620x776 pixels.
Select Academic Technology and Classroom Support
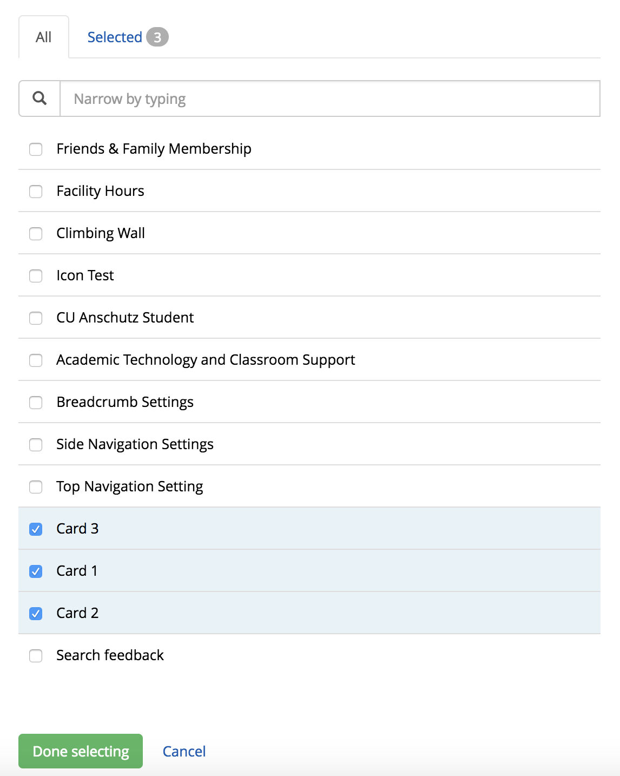coord(36,360)
